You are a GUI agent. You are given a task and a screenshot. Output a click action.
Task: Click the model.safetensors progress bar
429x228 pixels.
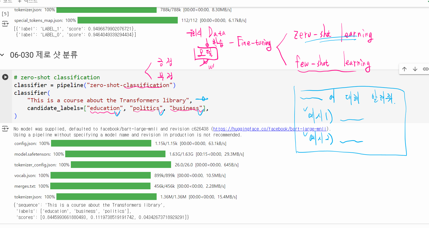[x=115, y=154]
